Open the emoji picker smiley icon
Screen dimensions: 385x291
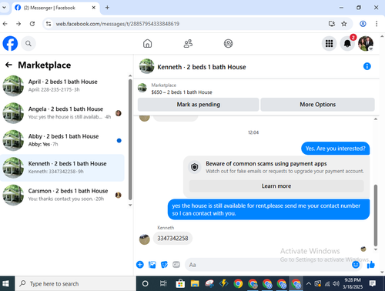click(x=356, y=265)
